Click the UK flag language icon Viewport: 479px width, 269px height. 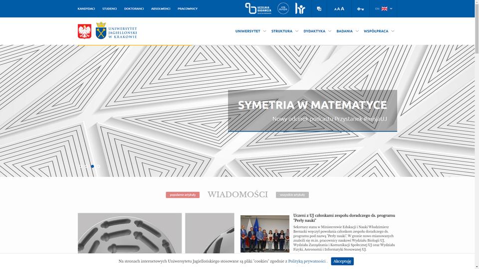click(384, 9)
